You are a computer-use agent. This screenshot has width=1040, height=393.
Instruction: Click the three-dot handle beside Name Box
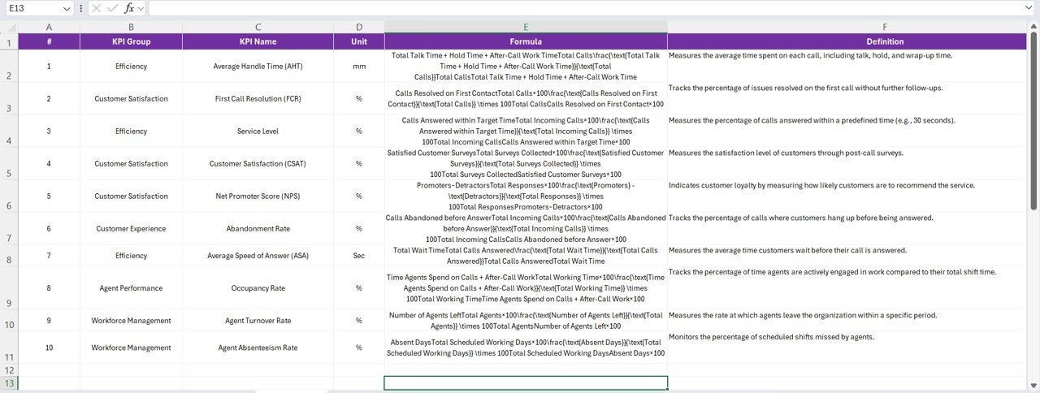coord(80,8)
